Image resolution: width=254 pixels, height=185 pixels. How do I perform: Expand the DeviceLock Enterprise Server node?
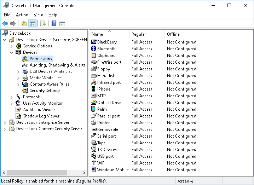point(5,122)
